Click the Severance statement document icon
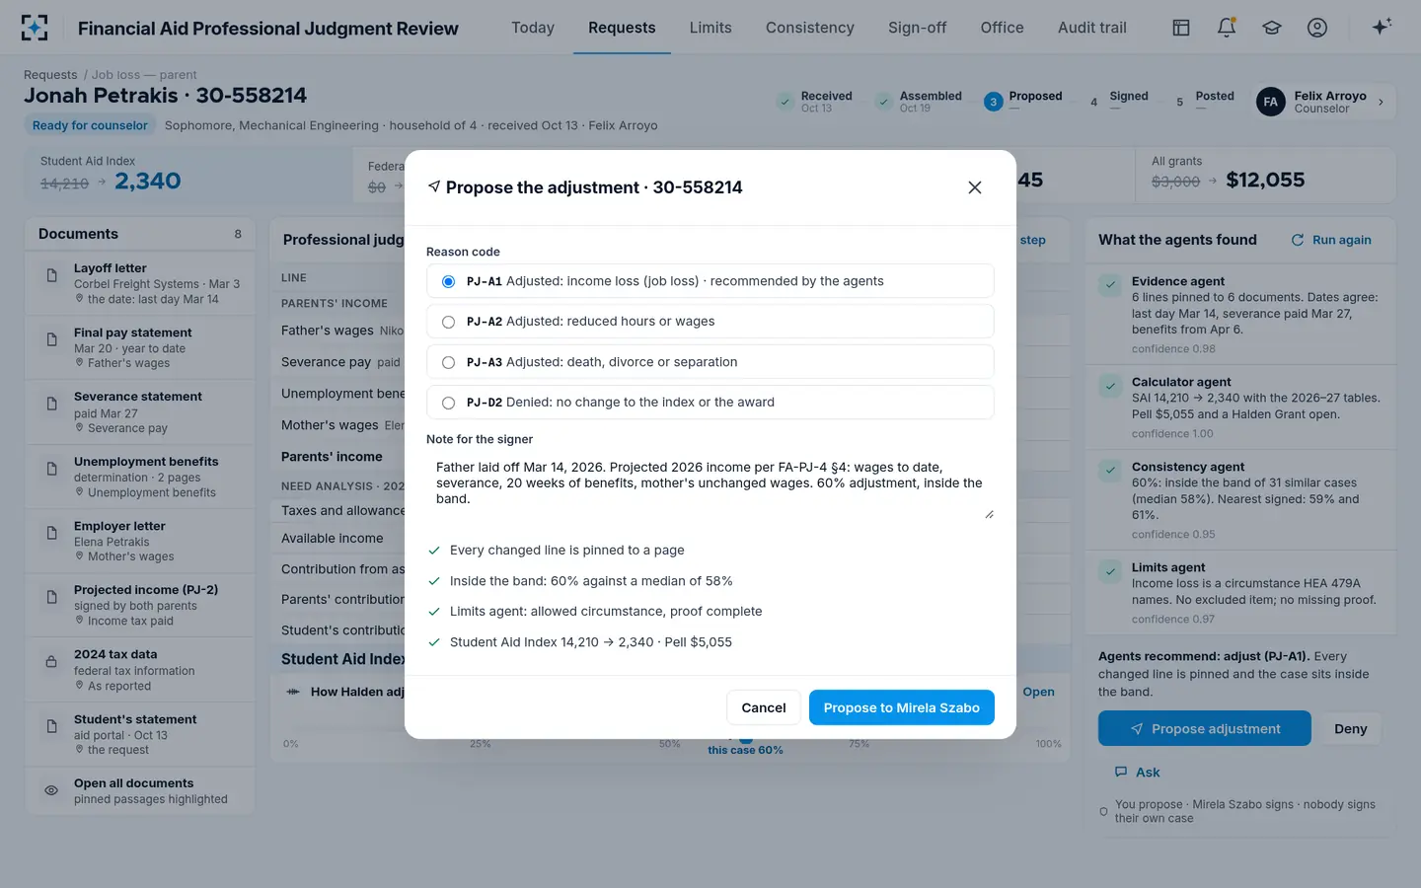 click(51, 404)
